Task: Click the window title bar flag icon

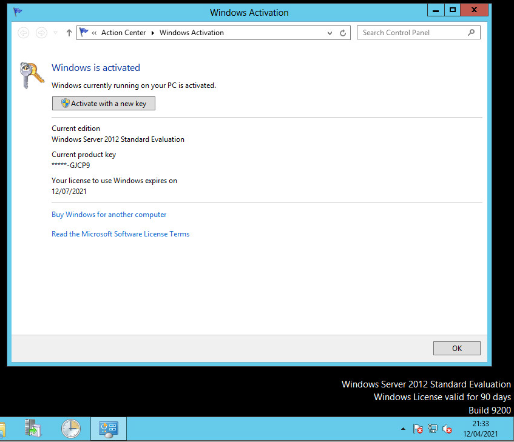Action: tap(18, 12)
